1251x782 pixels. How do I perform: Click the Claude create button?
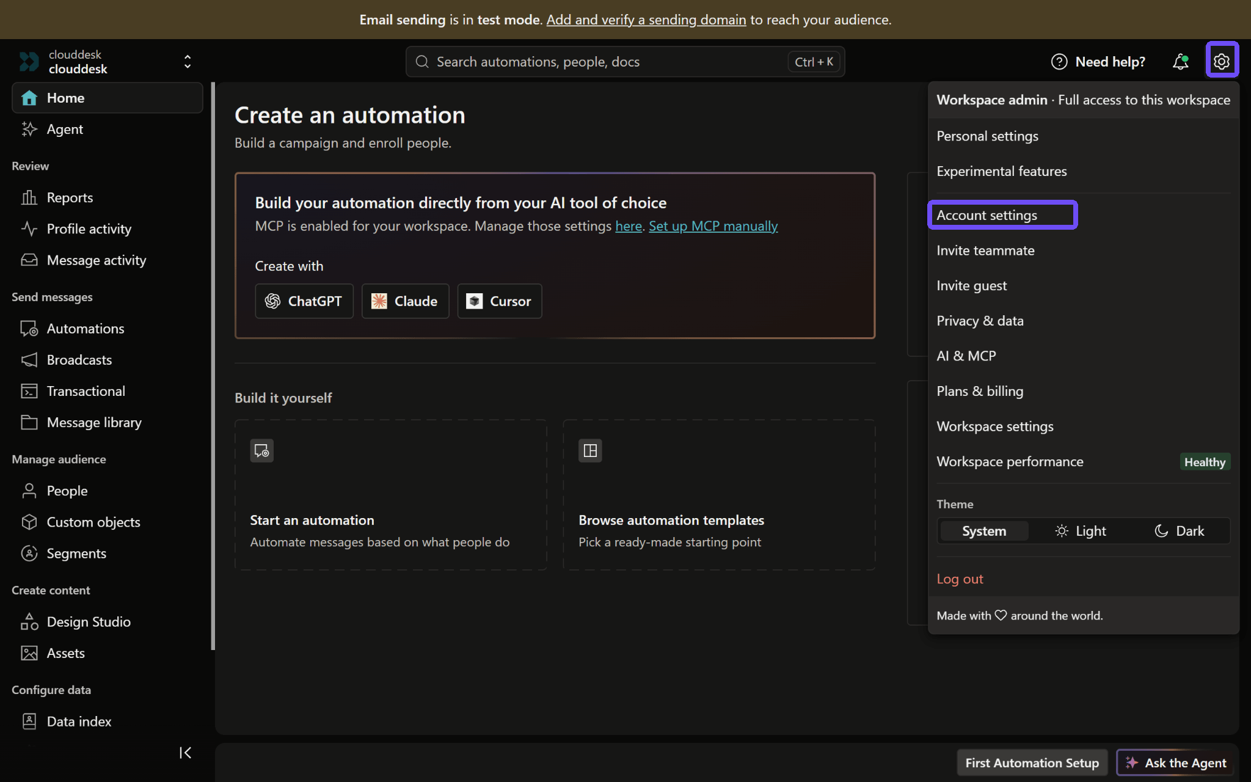point(405,301)
